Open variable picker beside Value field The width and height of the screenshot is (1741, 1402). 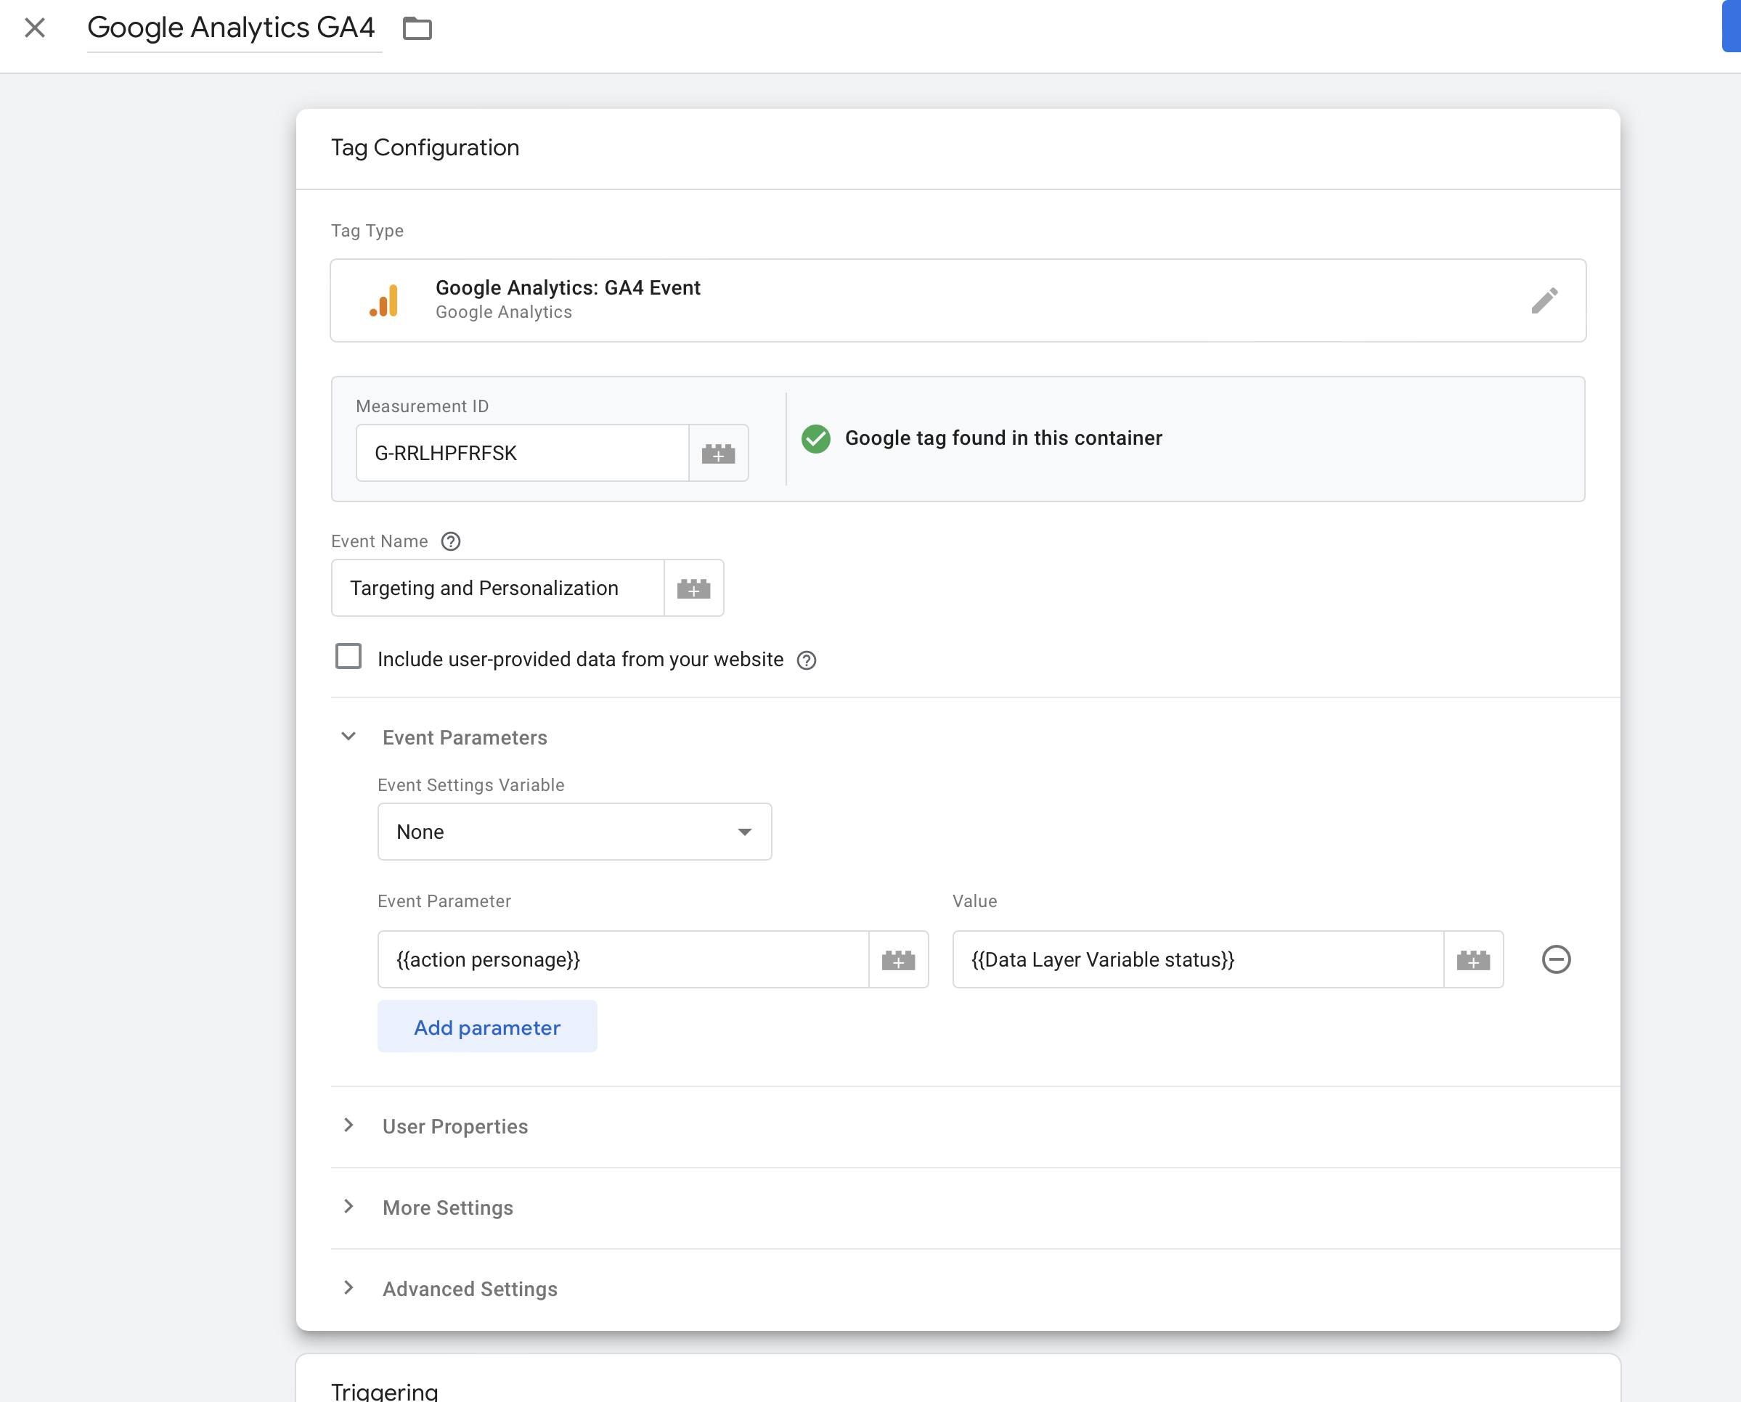[x=1474, y=959]
